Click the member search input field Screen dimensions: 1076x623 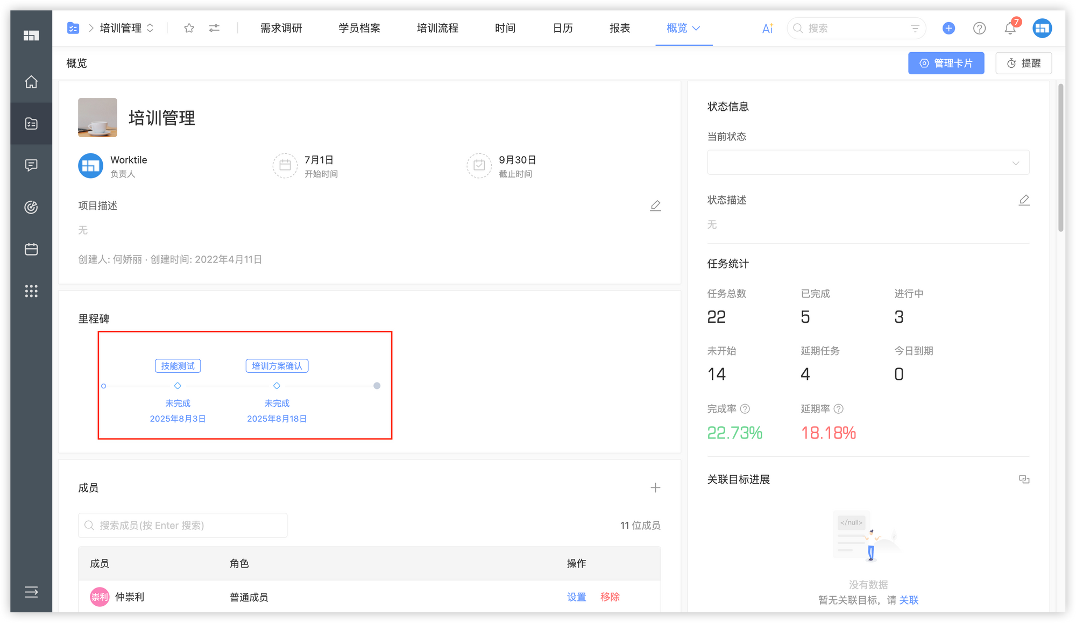point(183,525)
